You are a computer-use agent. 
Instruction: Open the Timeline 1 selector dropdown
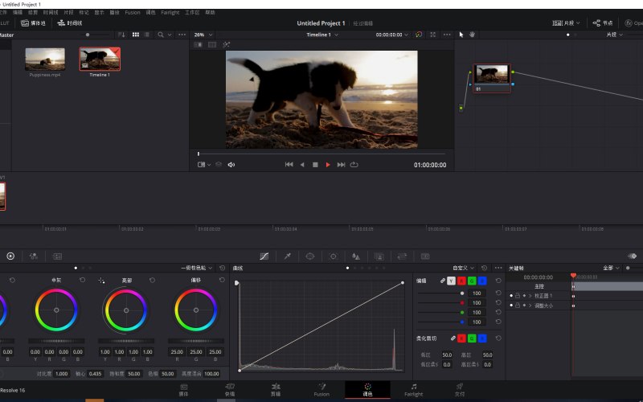[322, 35]
